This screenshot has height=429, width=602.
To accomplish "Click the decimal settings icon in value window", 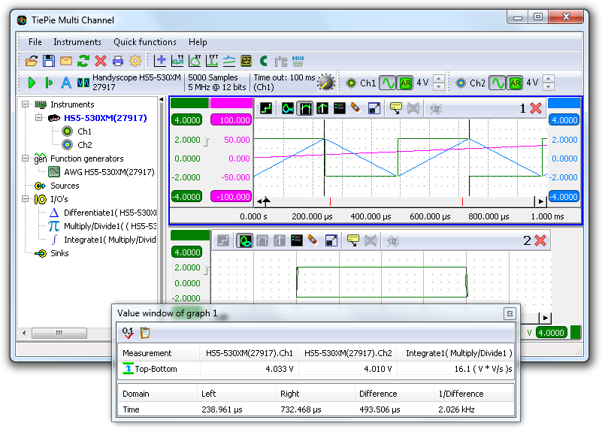I will [128, 332].
